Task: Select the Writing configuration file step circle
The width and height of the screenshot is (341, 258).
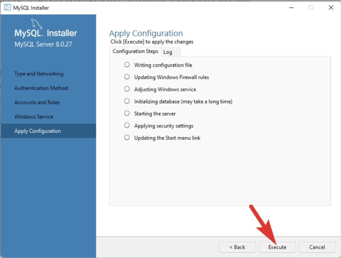Action: [127, 65]
